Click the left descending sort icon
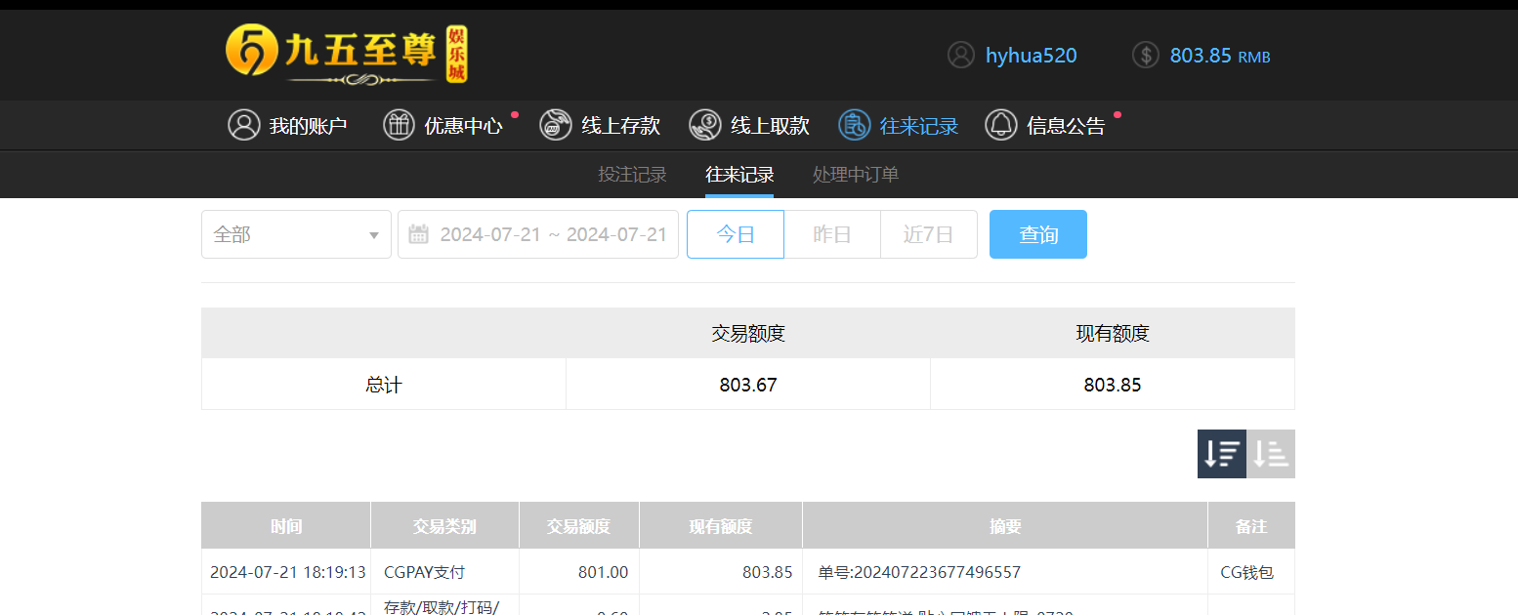 [x=1221, y=454]
